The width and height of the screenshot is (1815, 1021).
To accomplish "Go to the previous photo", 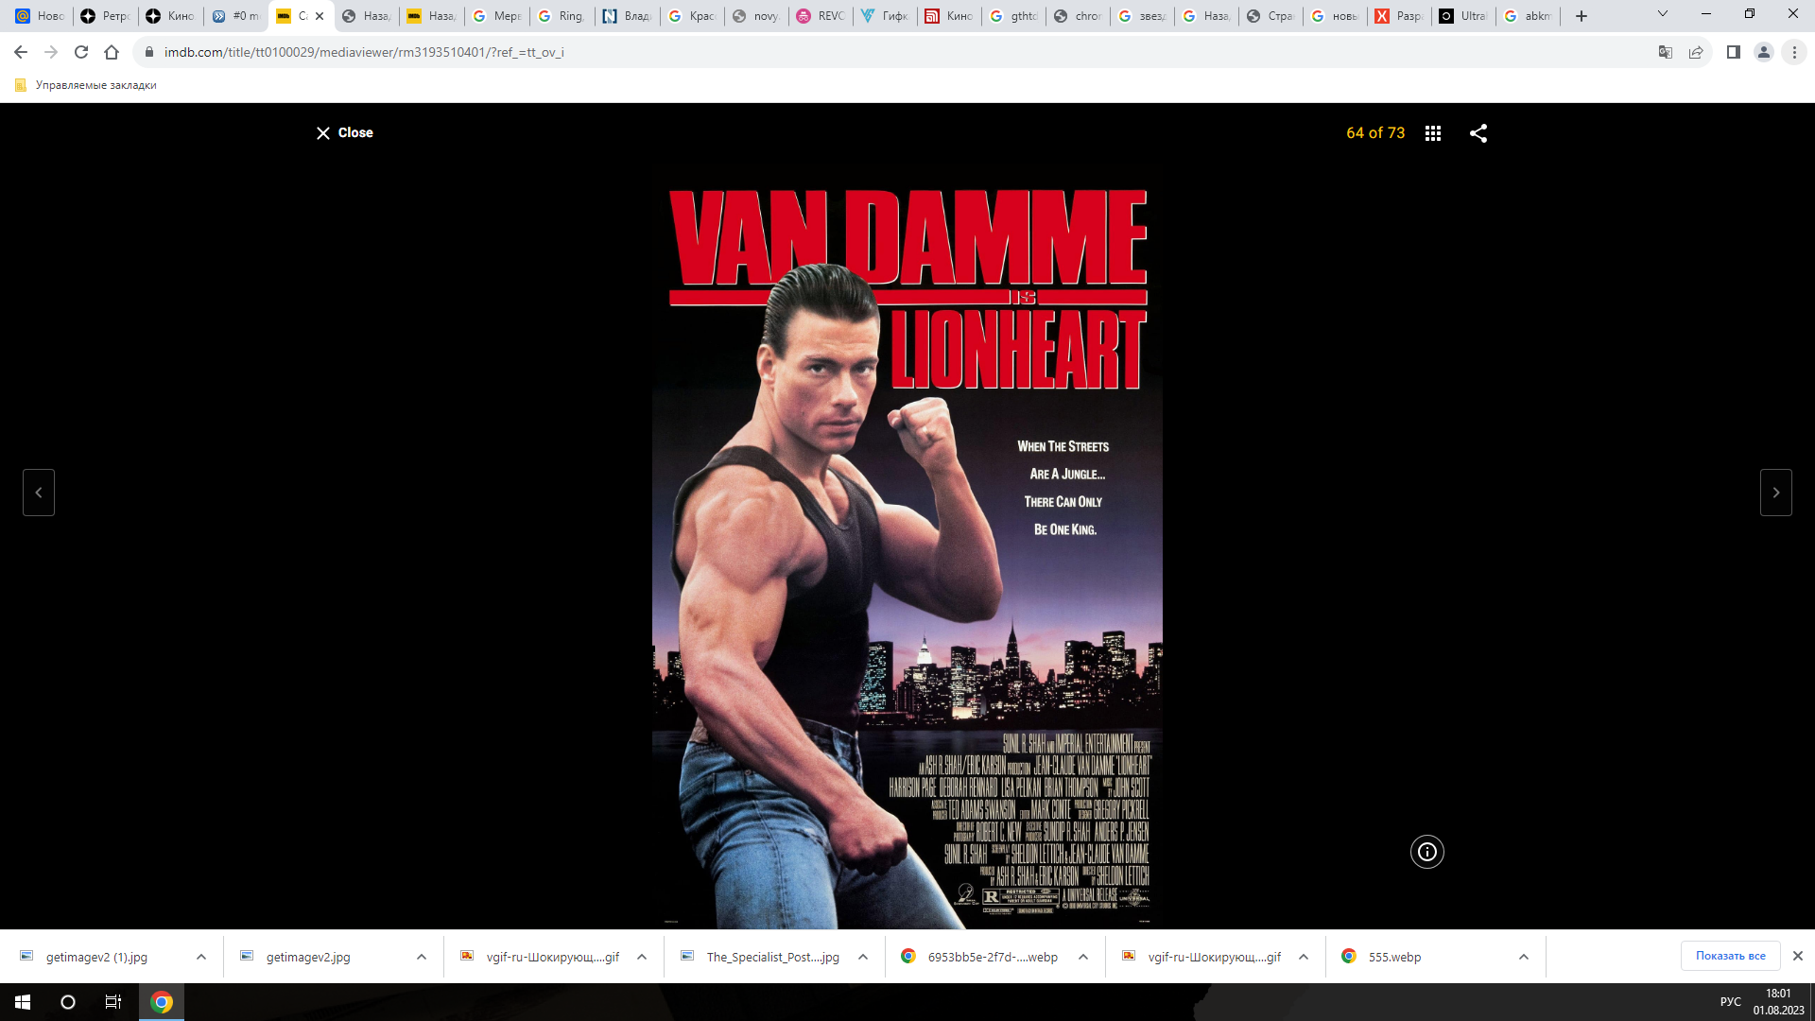I will pos(39,493).
